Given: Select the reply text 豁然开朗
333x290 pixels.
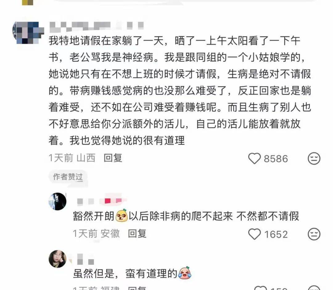Looking at the screenshot, I should coord(94,216).
